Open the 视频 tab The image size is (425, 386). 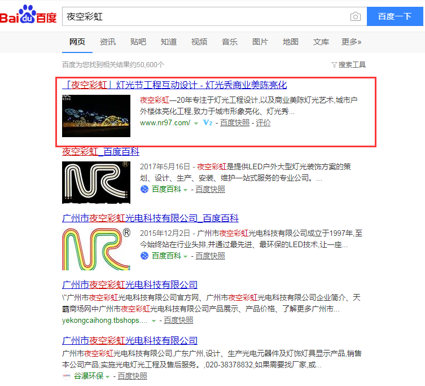tap(199, 42)
